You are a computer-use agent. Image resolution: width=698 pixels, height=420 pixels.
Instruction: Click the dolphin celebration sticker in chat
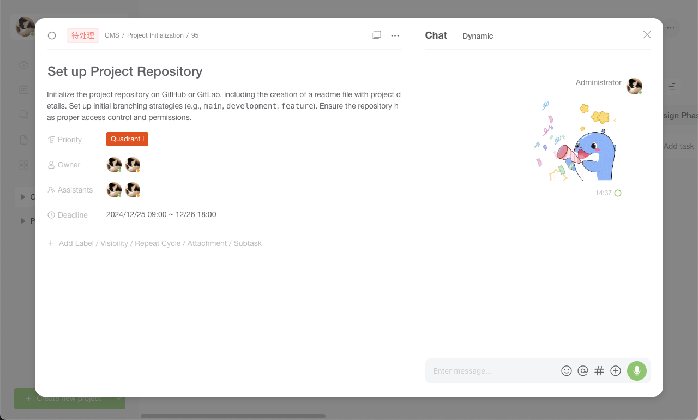point(576,141)
